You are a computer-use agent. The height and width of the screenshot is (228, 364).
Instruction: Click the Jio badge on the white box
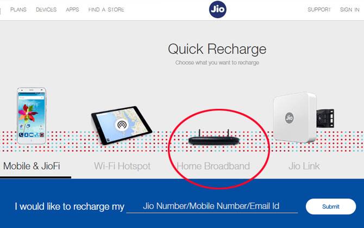(x=289, y=118)
